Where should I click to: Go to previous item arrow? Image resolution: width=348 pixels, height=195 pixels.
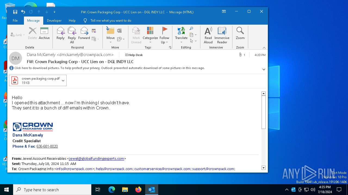point(39,12)
